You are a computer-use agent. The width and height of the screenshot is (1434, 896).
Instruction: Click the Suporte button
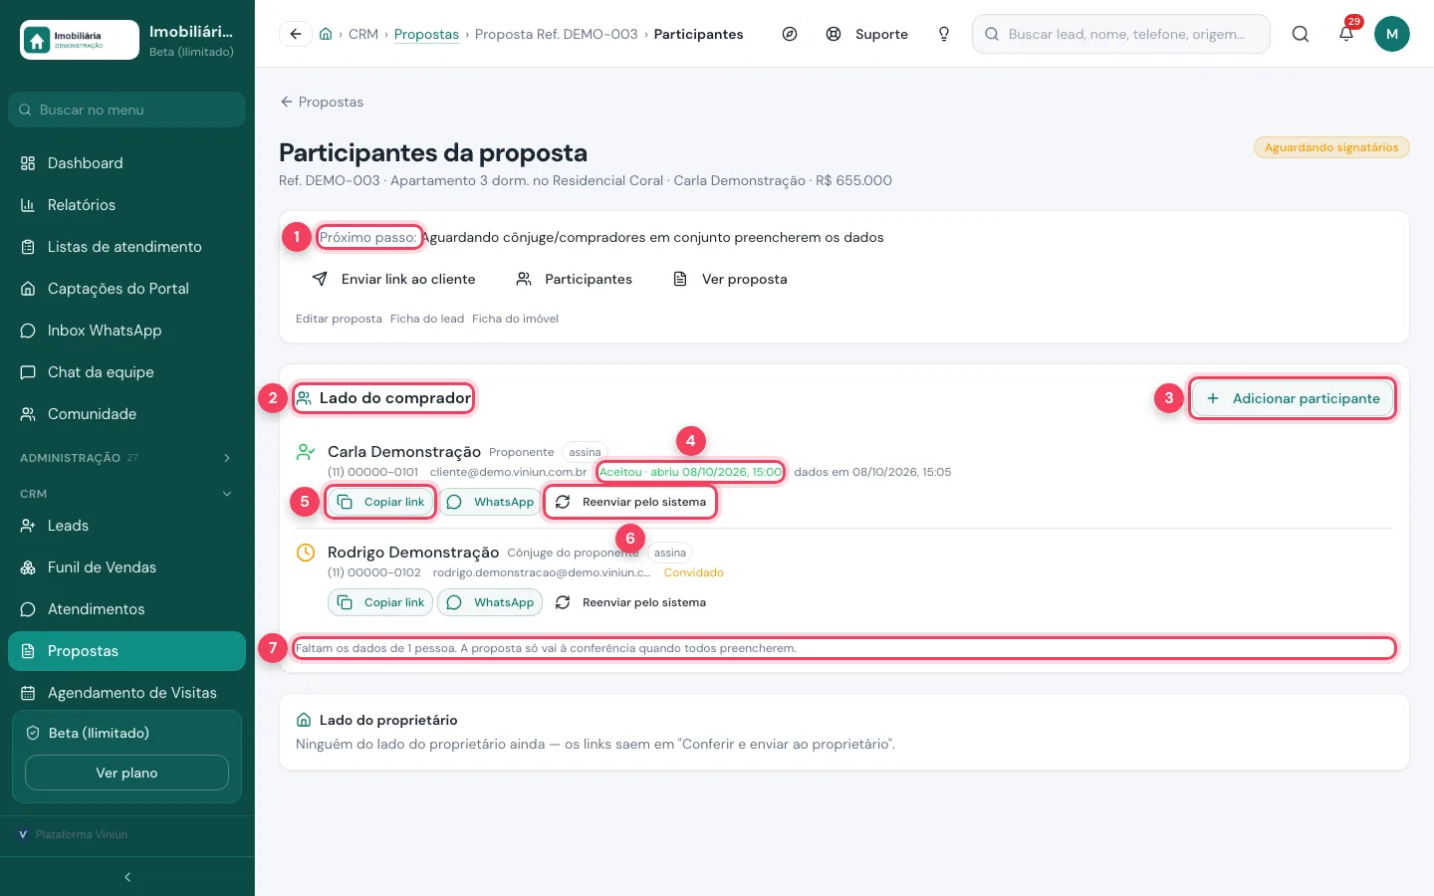pyautogui.click(x=867, y=34)
